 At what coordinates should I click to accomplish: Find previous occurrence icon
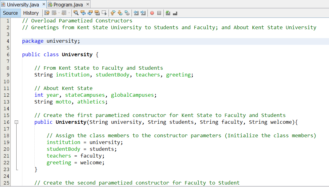click(x=83, y=13)
